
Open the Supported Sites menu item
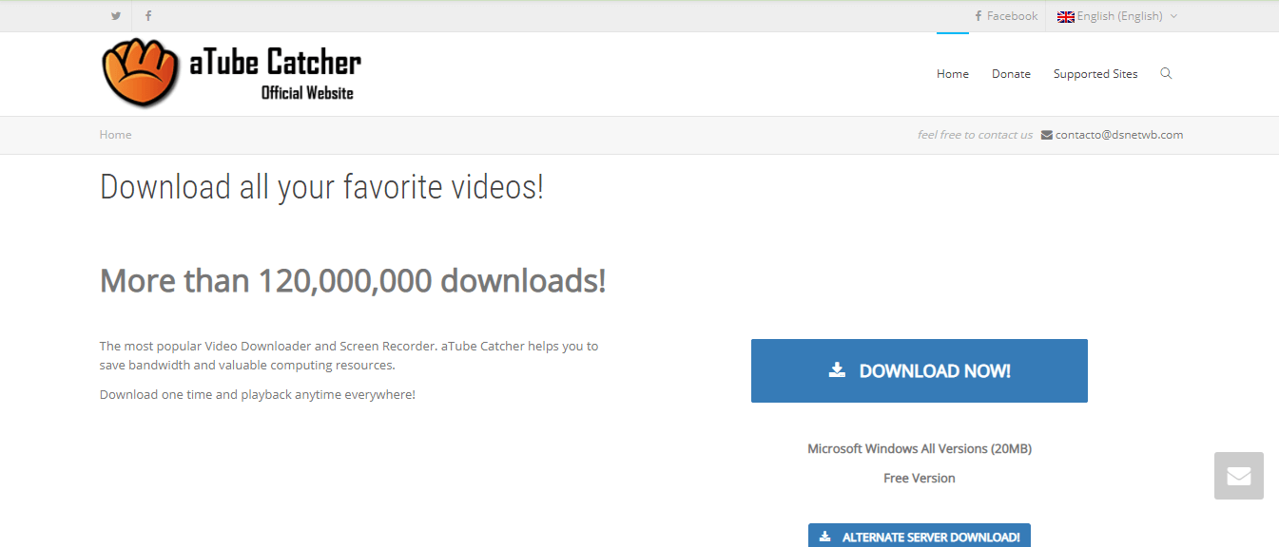(1095, 74)
